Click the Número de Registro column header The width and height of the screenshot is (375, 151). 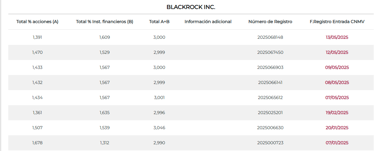tap(270, 22)
